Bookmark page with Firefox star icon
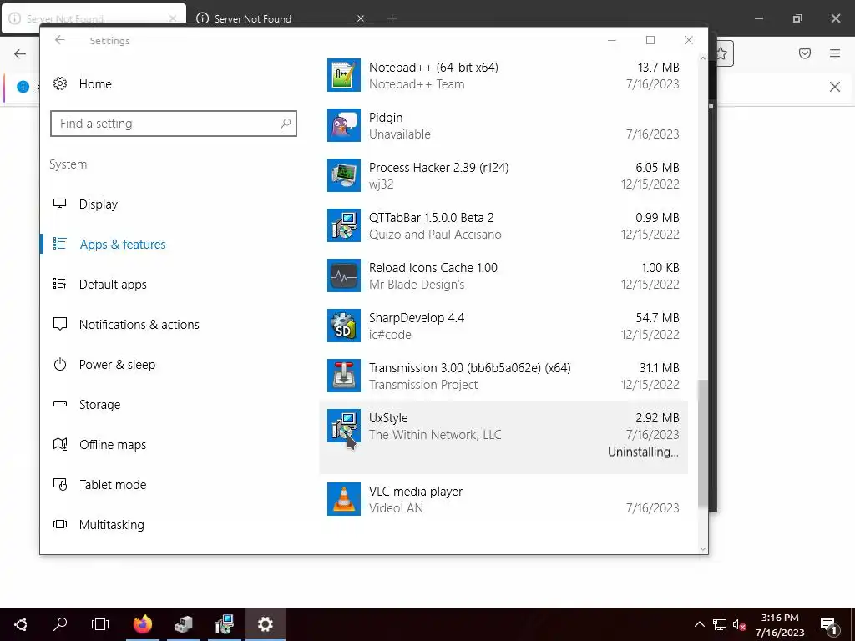855x641 pixels. (722, 53)
